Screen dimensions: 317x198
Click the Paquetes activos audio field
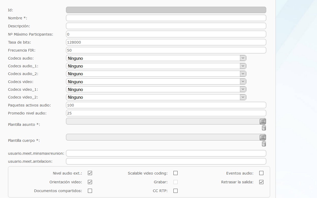point(166,105)
